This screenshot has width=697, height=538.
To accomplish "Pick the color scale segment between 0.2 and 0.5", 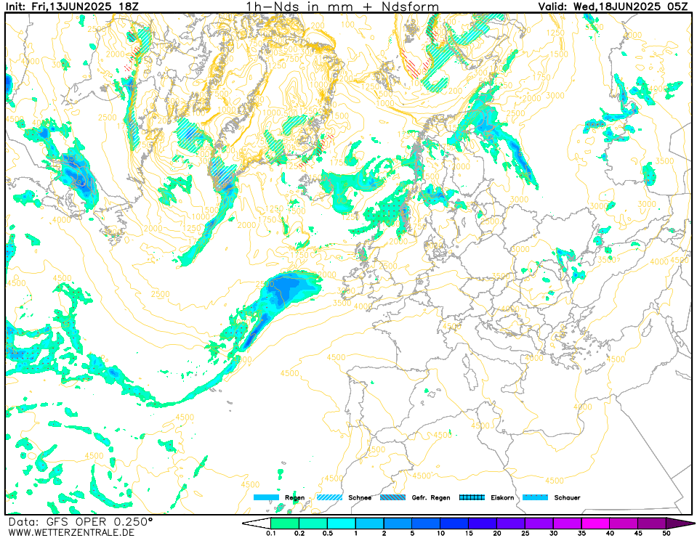I will tap(313, 523).
